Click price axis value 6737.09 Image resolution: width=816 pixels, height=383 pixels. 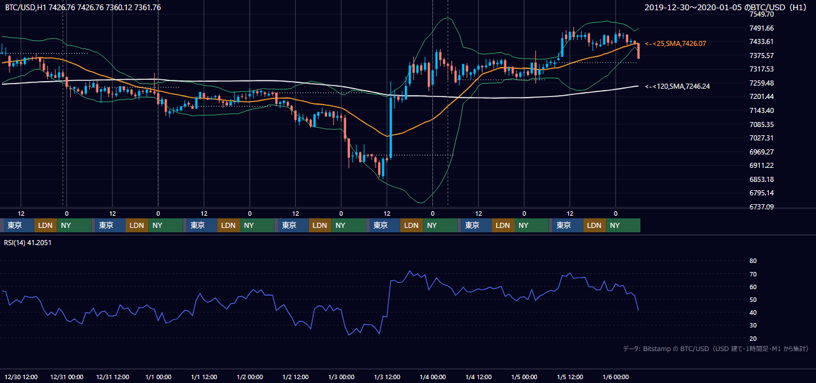[x=762, y=207]
